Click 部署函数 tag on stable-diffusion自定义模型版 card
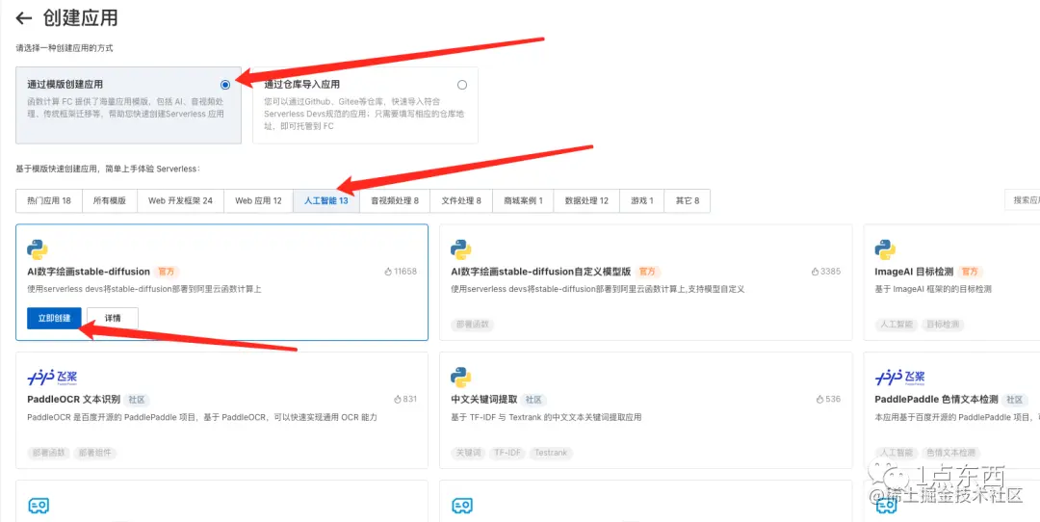Image resolution: width=1040 pixels, height=522 pixels. 473,325
